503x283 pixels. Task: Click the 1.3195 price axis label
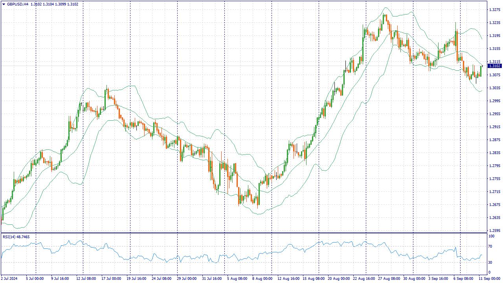(x=494, y=36)
